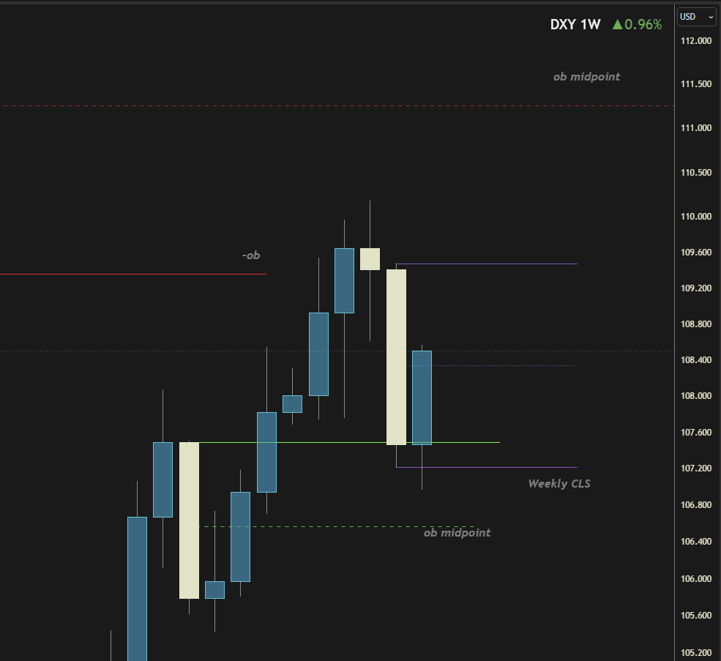Click the 109.200 price axis label

[695, 288]
